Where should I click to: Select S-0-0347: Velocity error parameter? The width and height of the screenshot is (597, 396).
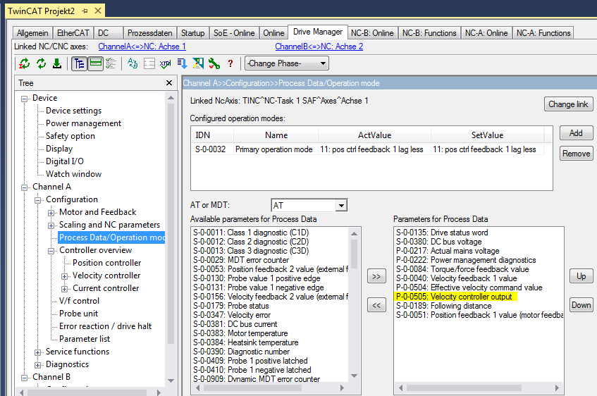click(231, 315)
